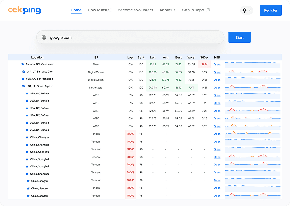This screenshot has width=290, height=206.
Task: Click the cekping logo
Action: click(x=25, y=10)
